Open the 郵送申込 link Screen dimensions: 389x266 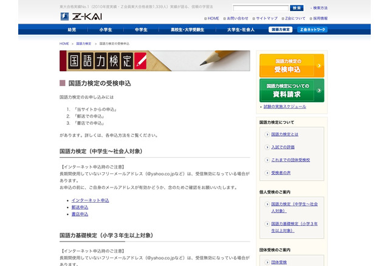point(80,207)
